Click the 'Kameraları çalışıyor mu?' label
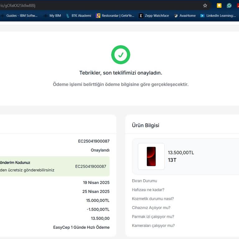The width and height of the screenshot is (239, 239). coord(153,226)
